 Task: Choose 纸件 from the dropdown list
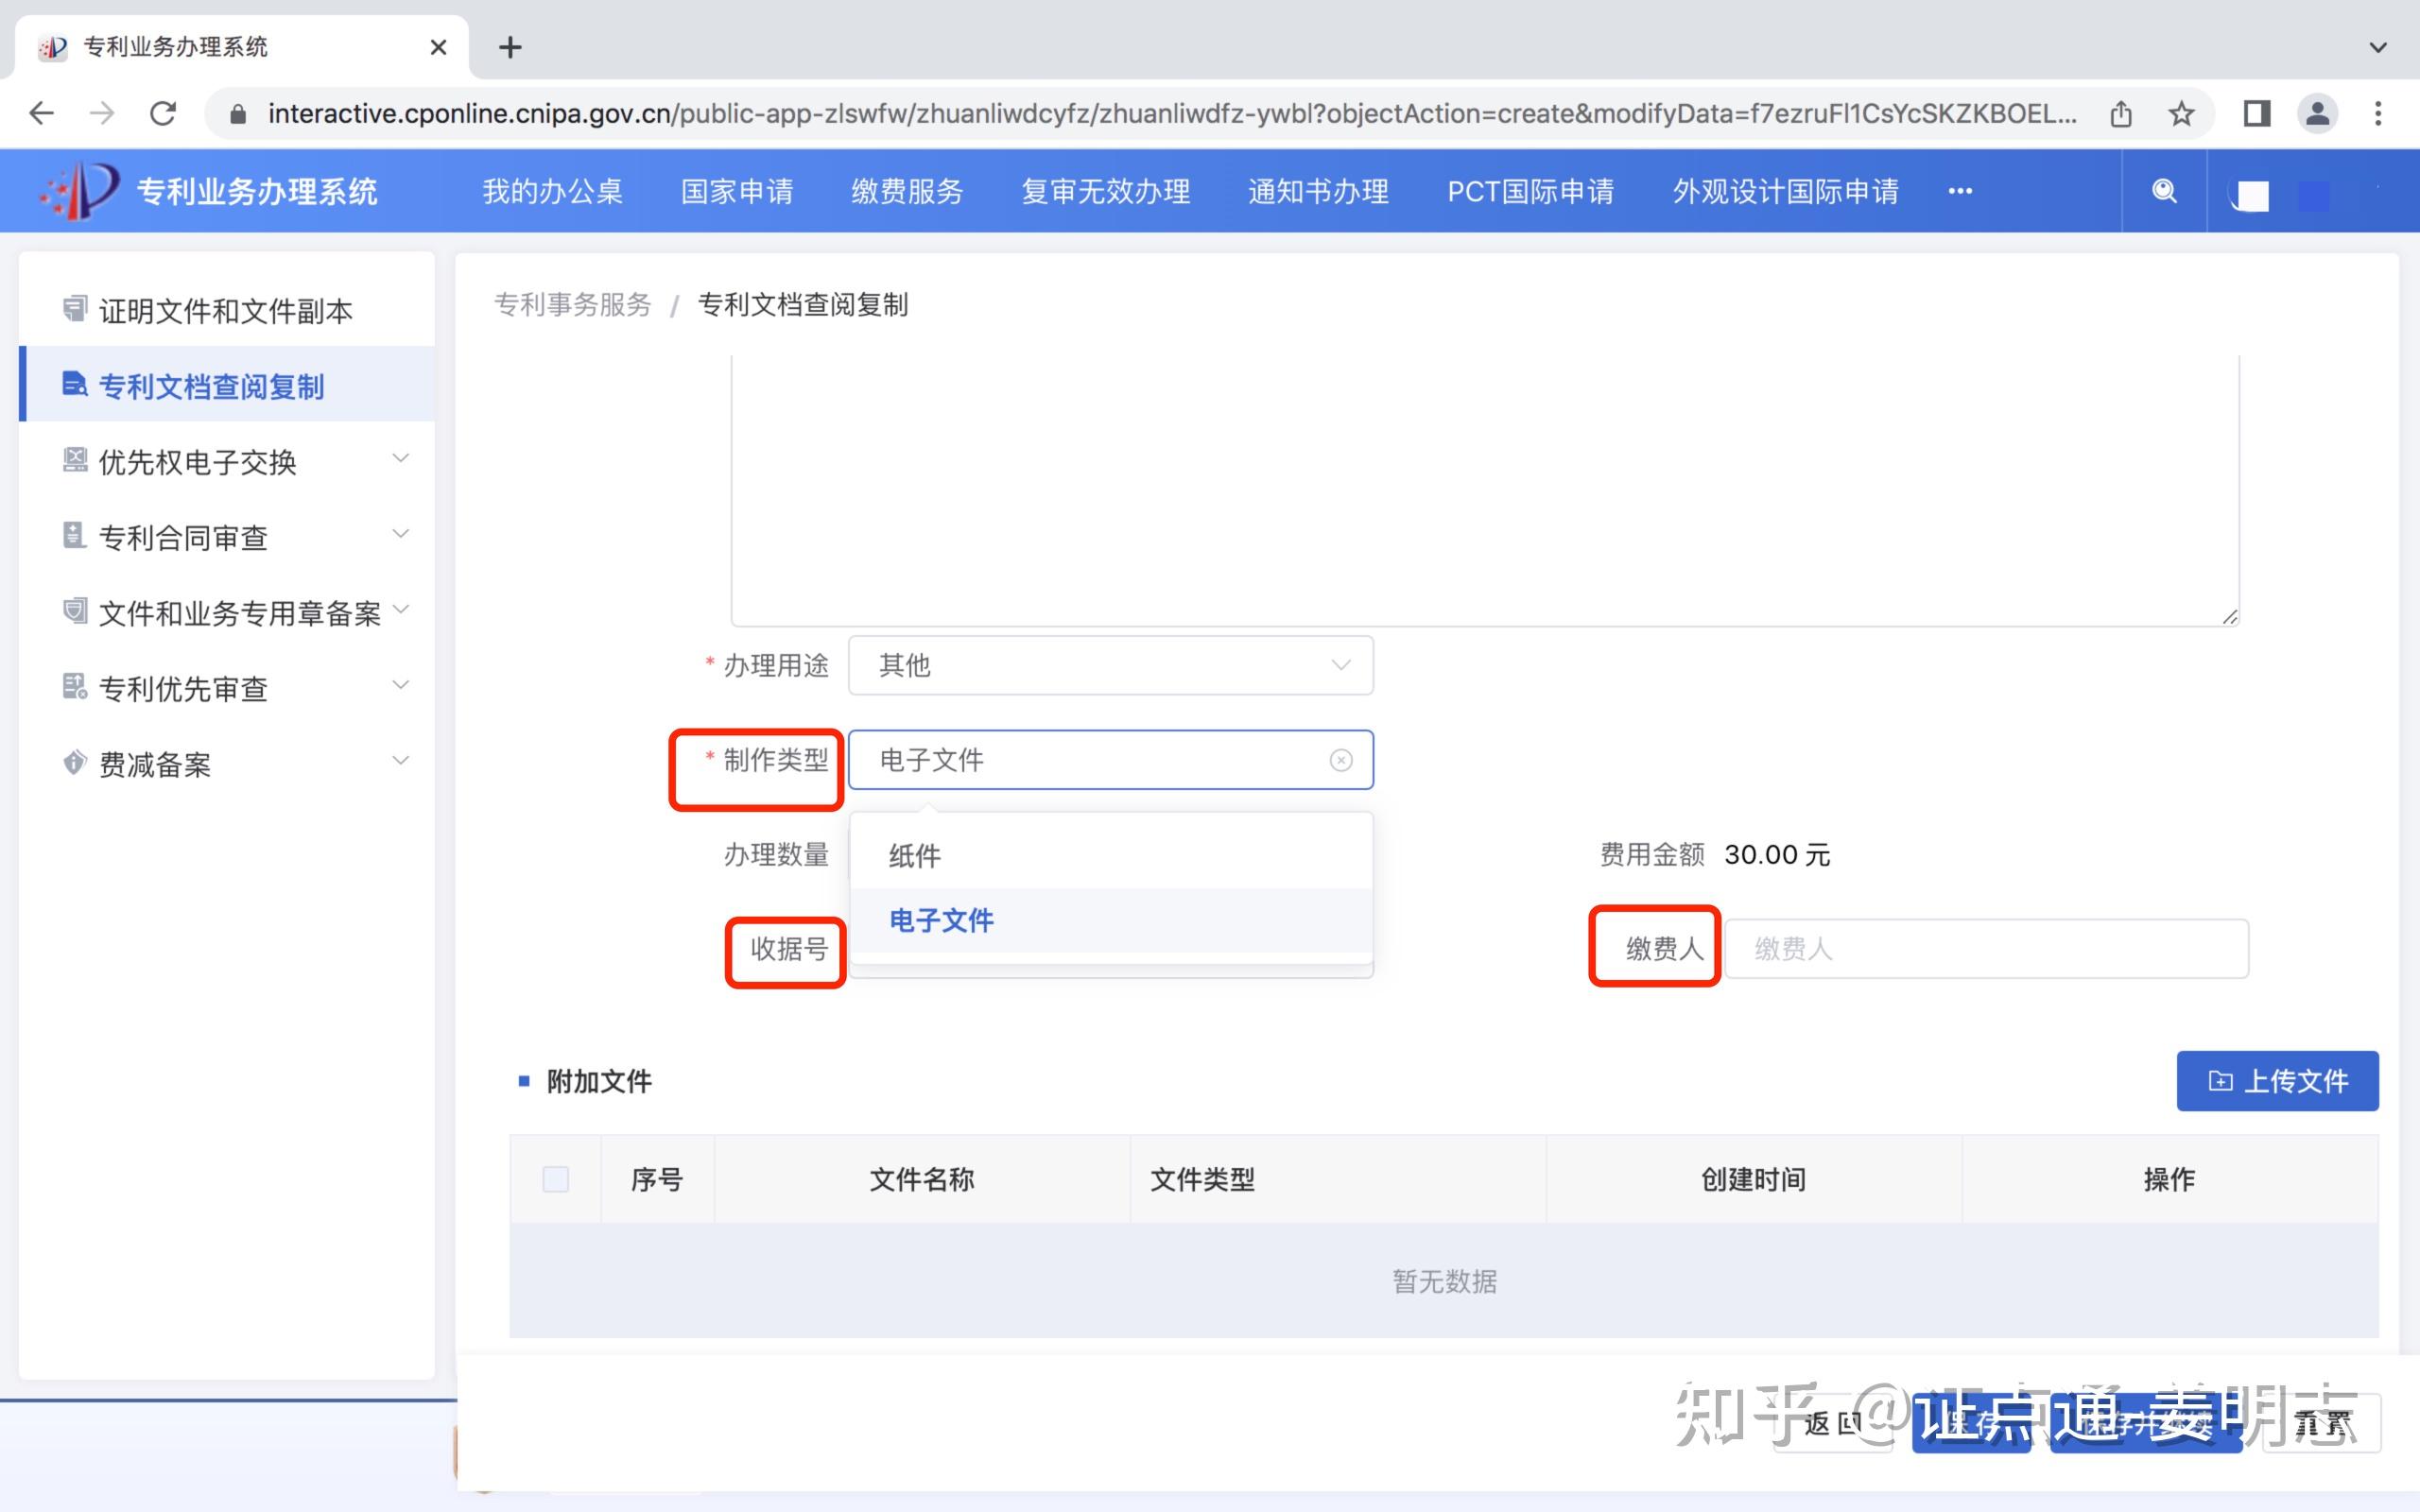[1111, 856]
